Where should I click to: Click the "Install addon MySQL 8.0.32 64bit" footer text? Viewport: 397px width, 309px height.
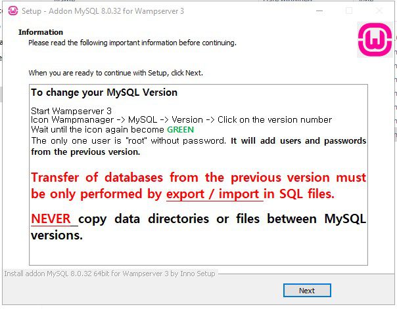(109, 273)
